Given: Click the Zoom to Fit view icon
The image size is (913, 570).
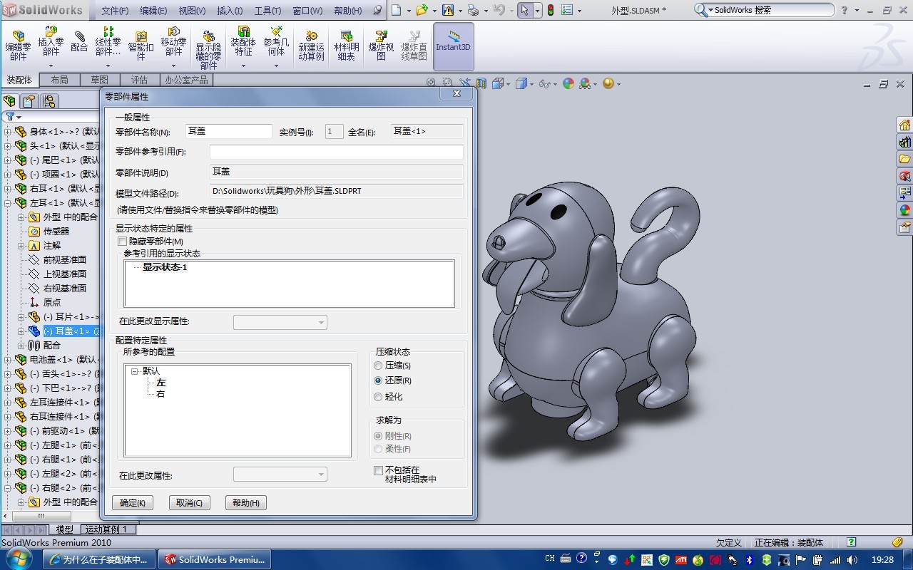Looking at the screenshot, I should (x=431, y=83).
